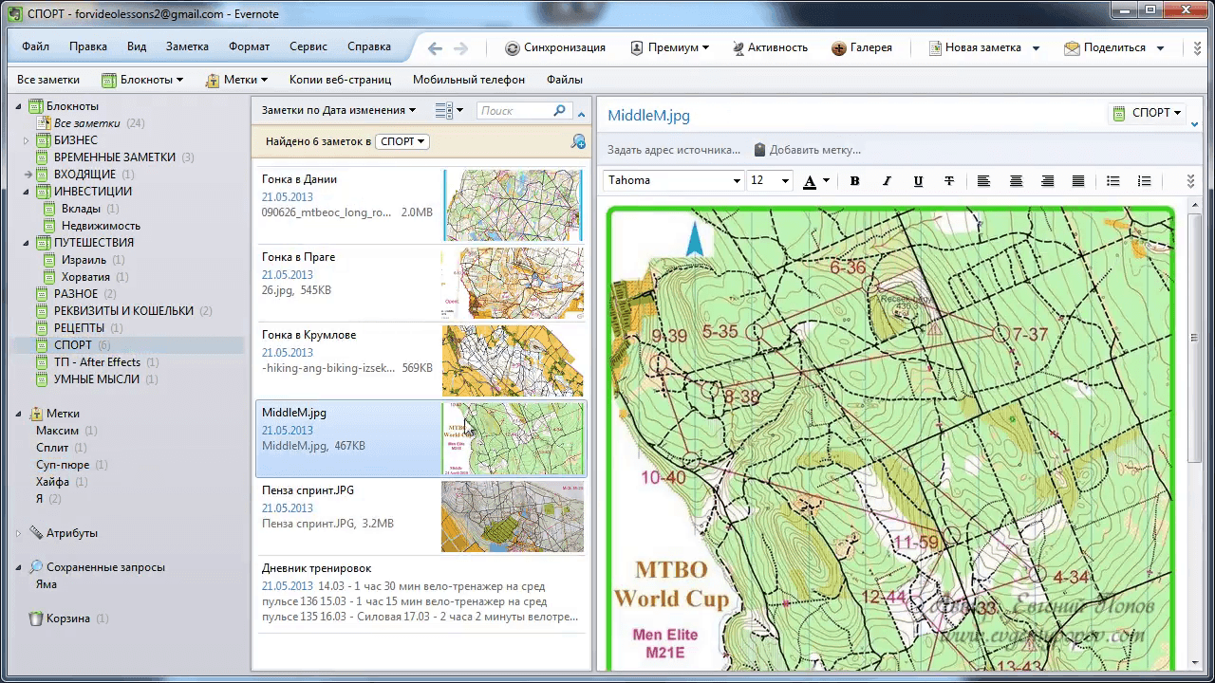Collapse the ПУТЕШЕСТВИЯ notebook stack
1215x683 pixels.
[x=28, y=243]
